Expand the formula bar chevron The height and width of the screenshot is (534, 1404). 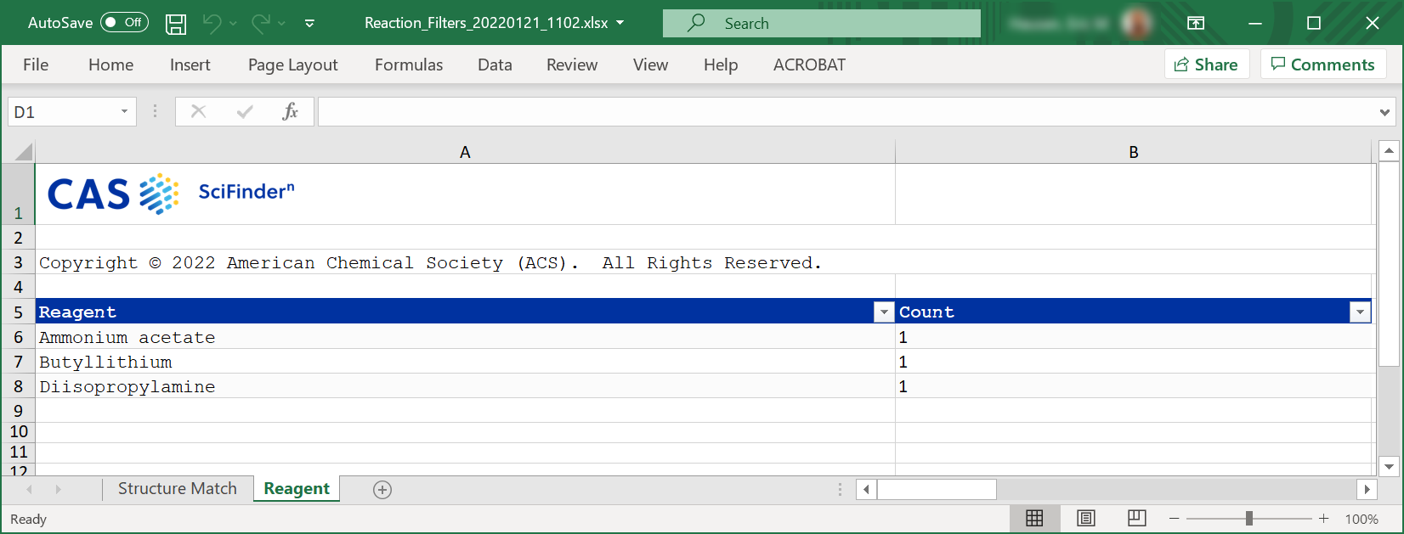(x=1384, y=112)
